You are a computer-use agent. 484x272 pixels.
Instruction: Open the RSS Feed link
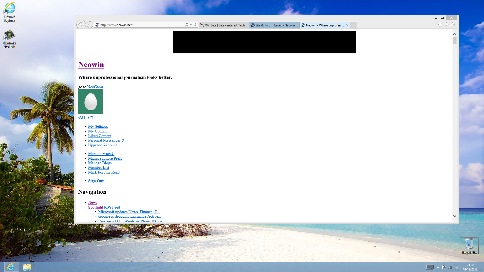[x=112, y=207]
